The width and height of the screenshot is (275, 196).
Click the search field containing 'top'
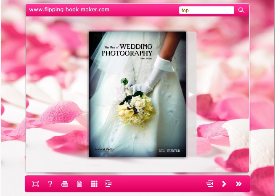(206, 10)
